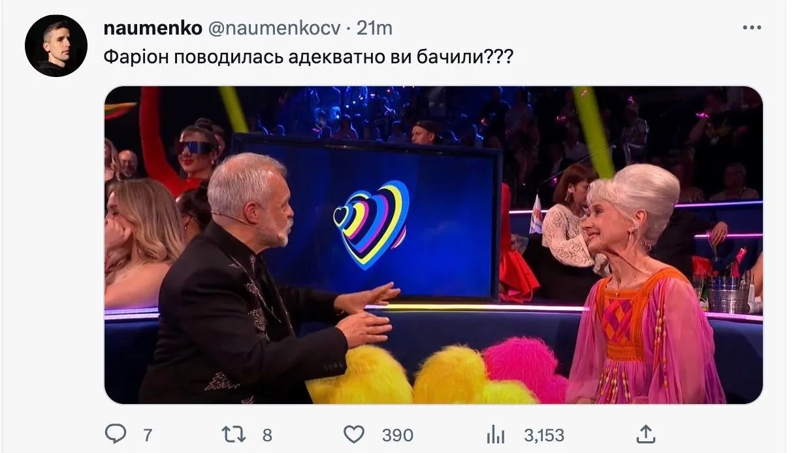Open the view analytics bar-chart icon

pos(496,435)
